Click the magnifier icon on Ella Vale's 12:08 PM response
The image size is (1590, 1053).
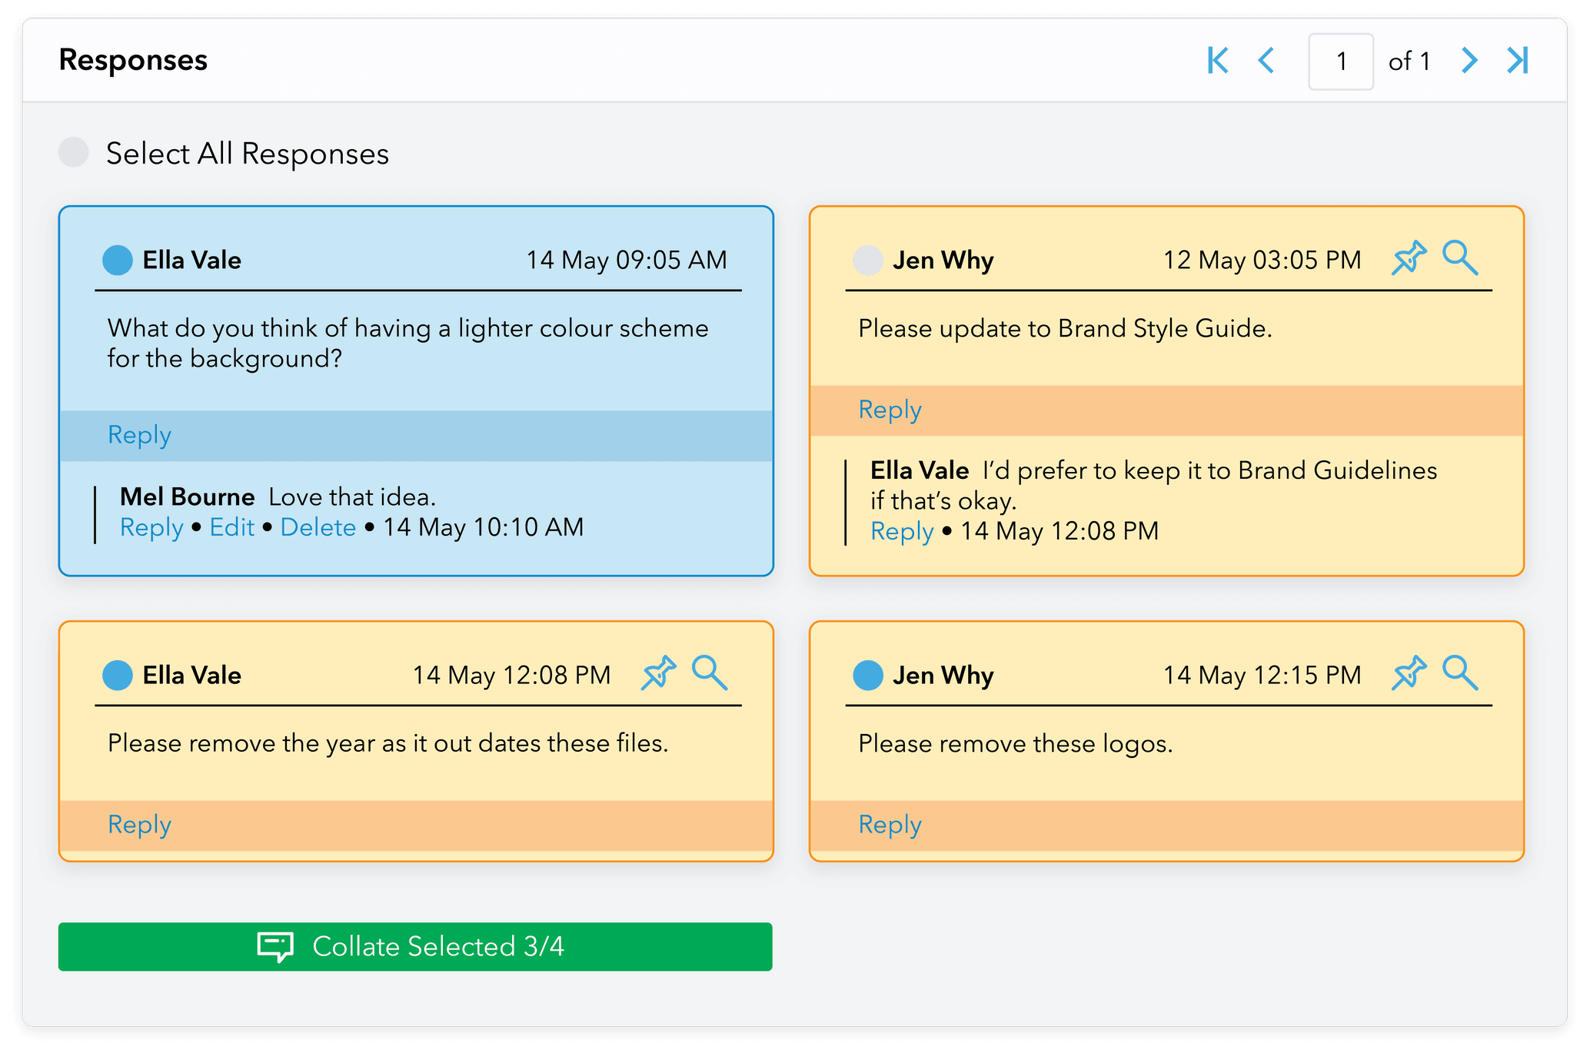709,673
